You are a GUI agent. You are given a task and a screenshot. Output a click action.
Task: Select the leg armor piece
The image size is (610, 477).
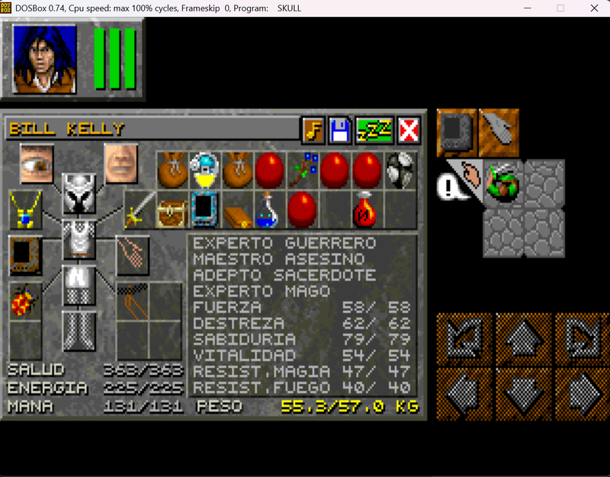[x=79, y=285]
